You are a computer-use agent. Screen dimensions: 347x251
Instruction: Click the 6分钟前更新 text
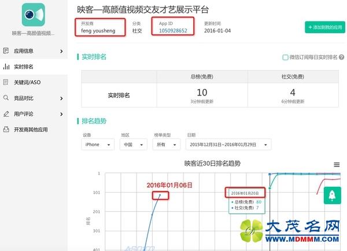click(293, 102)
